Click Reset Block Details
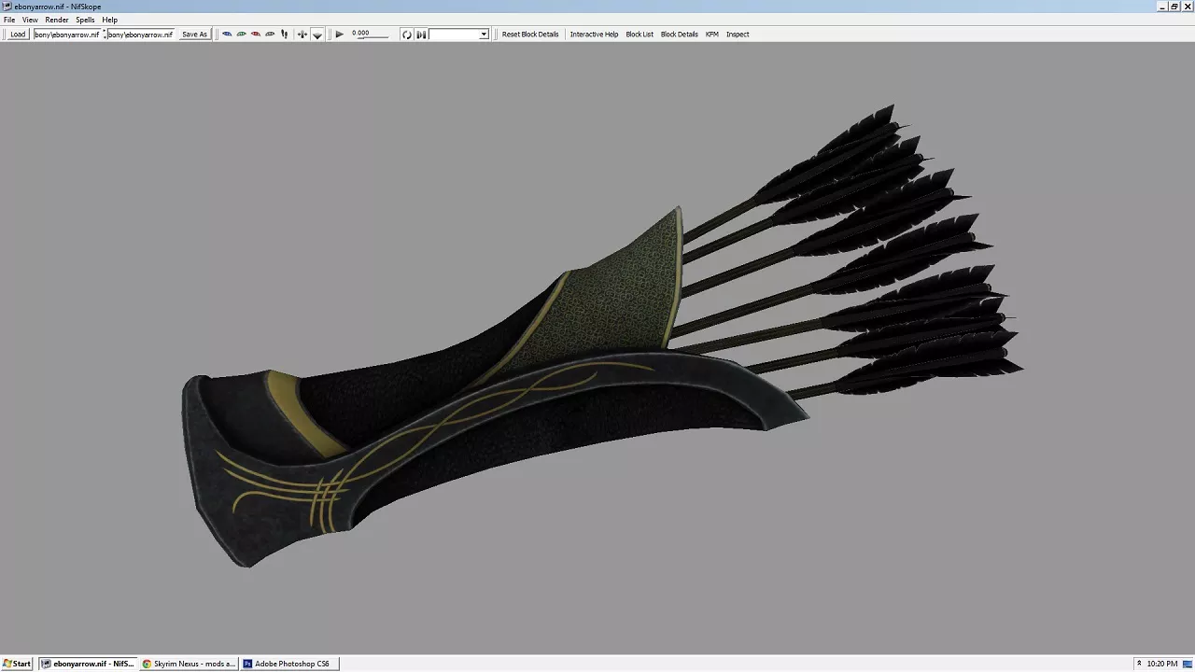 (x=530, y=35)
